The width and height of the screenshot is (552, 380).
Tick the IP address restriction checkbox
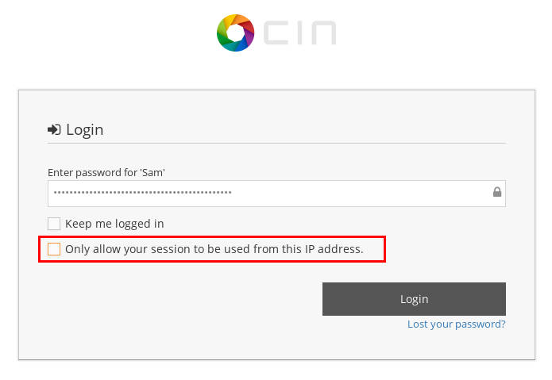click(54, 249)
